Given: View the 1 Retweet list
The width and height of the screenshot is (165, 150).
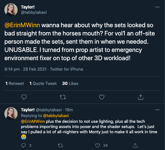Looking at the screenshot, I should (x=15, y=84).
